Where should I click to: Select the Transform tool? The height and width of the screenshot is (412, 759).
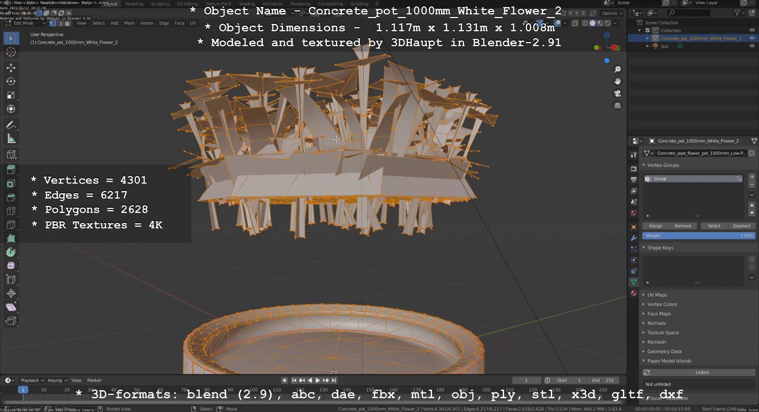pos(11,109)
